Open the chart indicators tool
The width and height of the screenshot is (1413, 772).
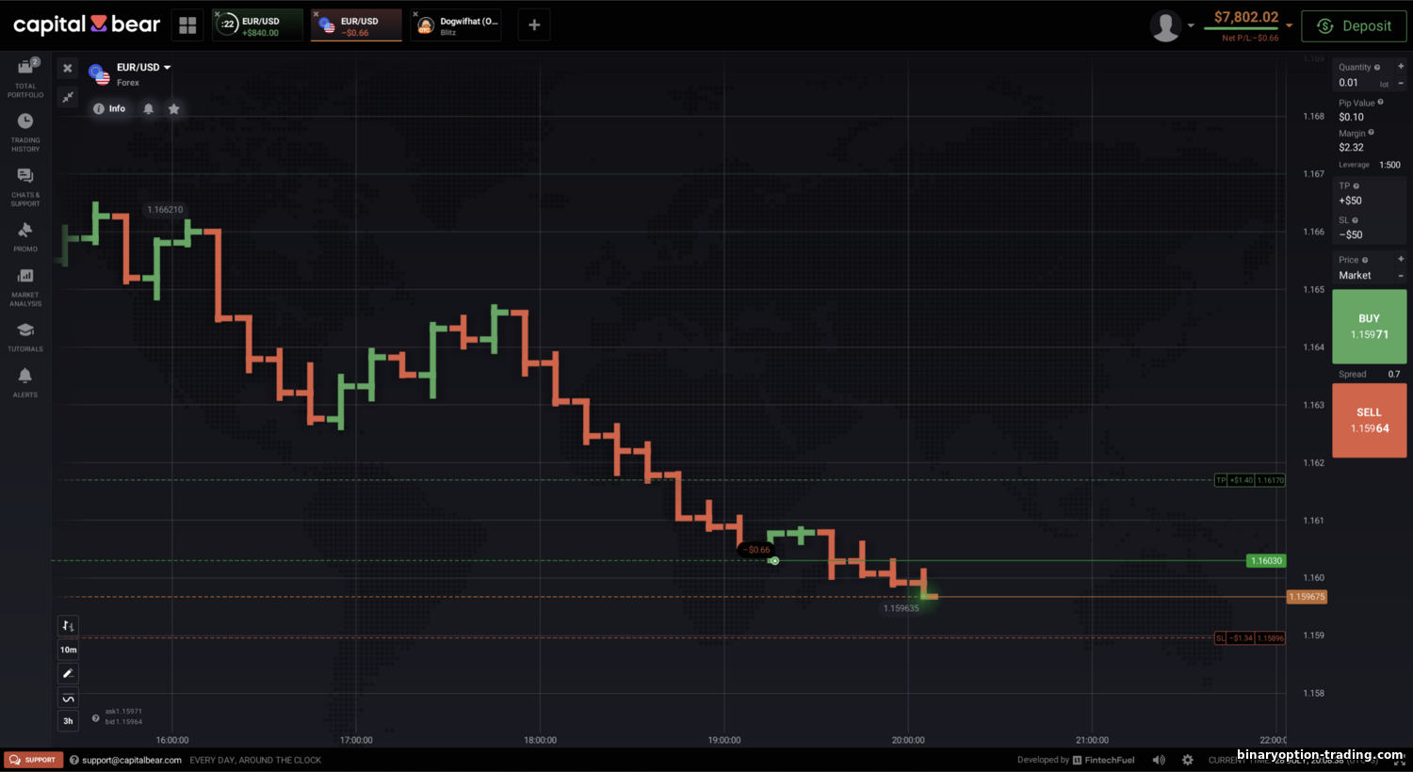click(68, 698)
